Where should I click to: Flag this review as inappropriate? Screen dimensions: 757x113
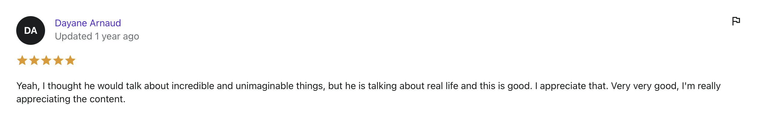point(736,21)
